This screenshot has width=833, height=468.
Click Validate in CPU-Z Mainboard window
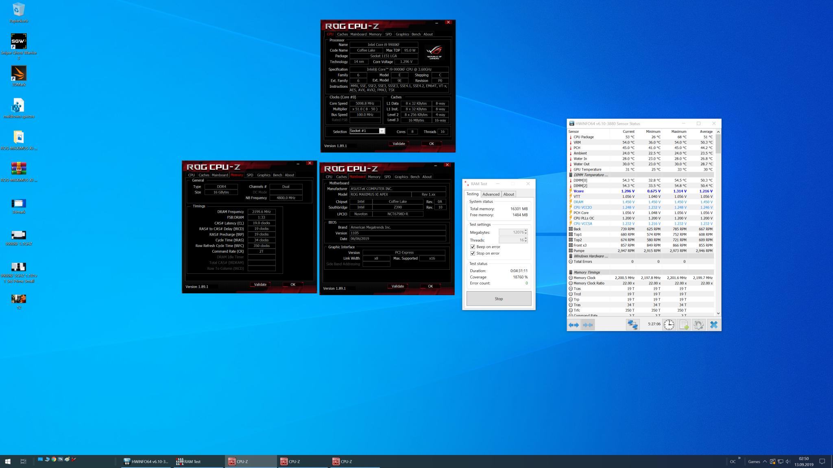tap(398, 286)
